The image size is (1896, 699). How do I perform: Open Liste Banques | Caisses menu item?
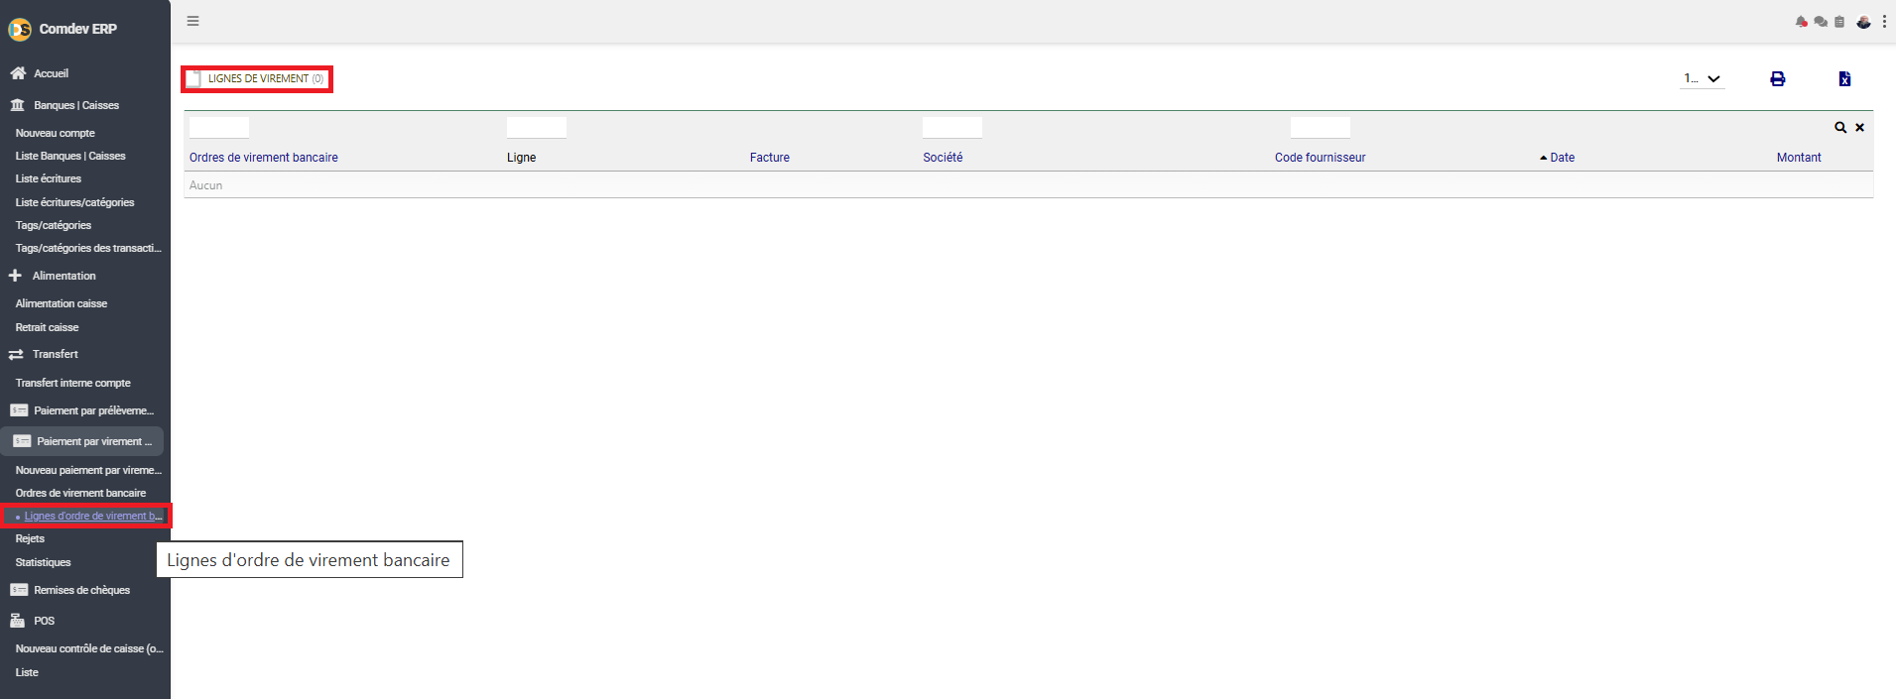pos(70,156)
